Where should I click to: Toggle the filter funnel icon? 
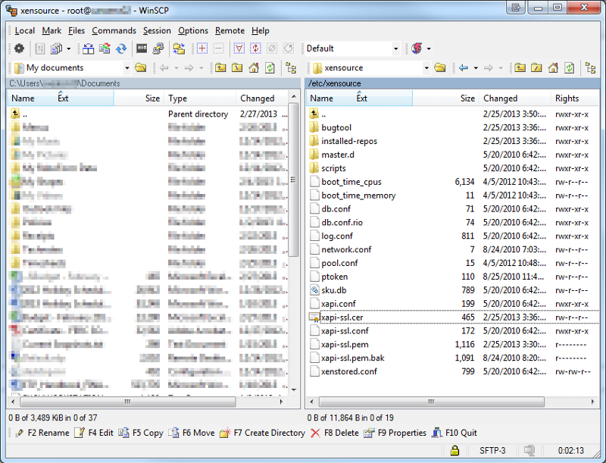[x=239, y=48]
